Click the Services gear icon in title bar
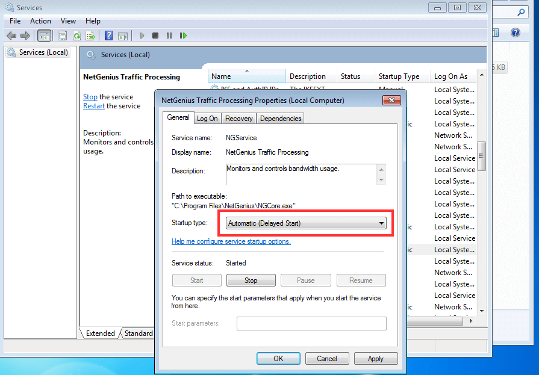539x375 pixels. point(10,7)
